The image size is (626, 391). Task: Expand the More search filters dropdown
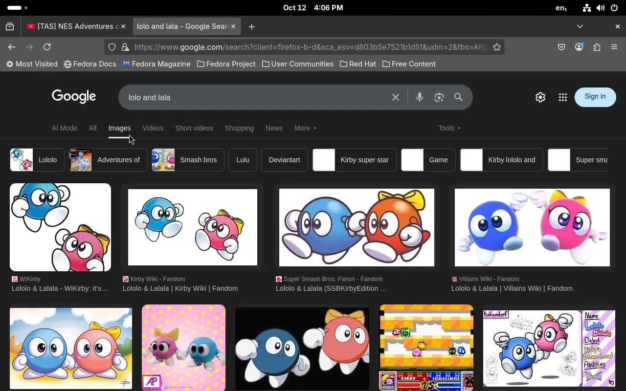305,128
